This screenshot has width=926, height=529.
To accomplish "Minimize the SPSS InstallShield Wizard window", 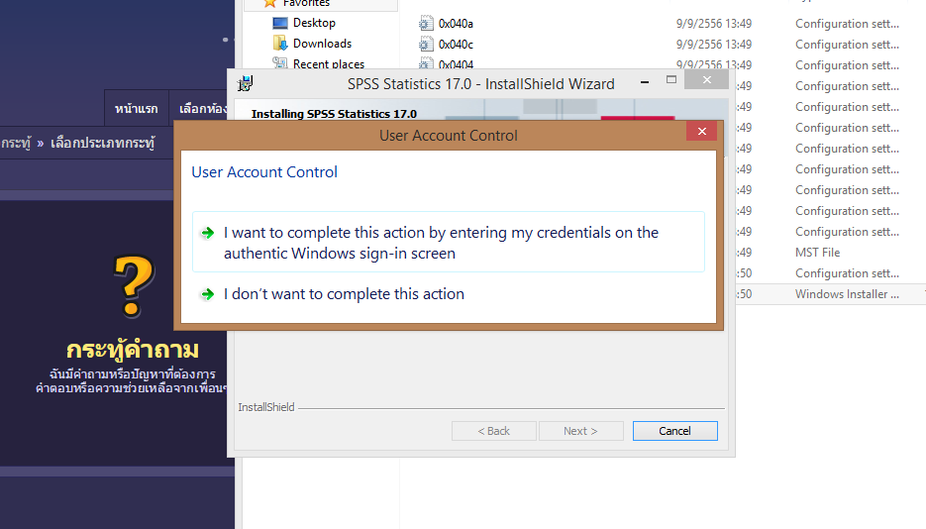I will 645,81.
